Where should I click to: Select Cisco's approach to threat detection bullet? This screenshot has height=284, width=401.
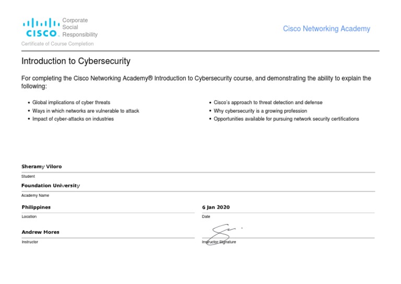coord(268,103)
